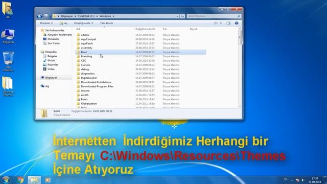Open Geri Dönüşüm recycle bin desktop icon
The height and width of the screenshot is (184, 327).
tap(8, 61)
